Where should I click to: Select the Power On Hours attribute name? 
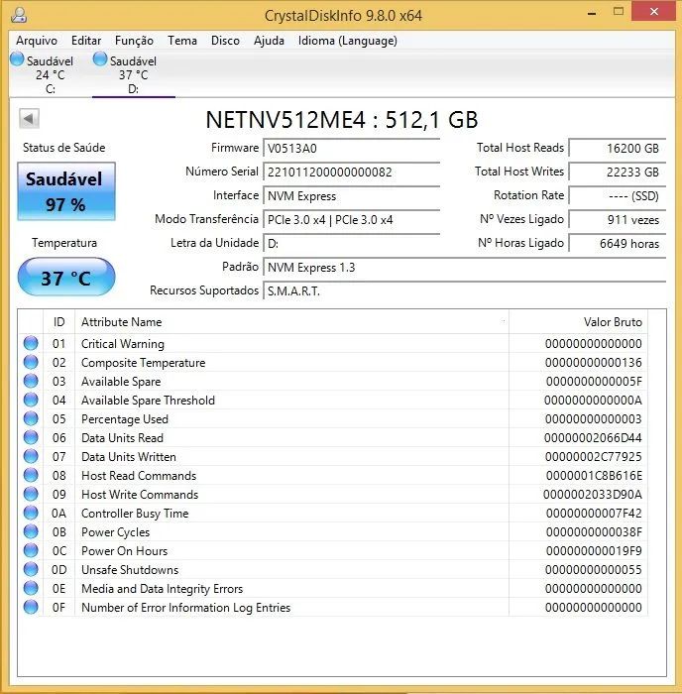click(x=124, y=551)
